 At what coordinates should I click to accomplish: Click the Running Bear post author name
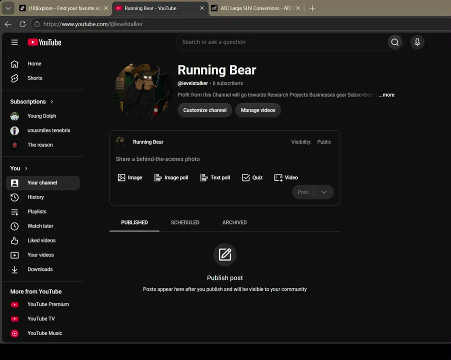pos(148,142)
